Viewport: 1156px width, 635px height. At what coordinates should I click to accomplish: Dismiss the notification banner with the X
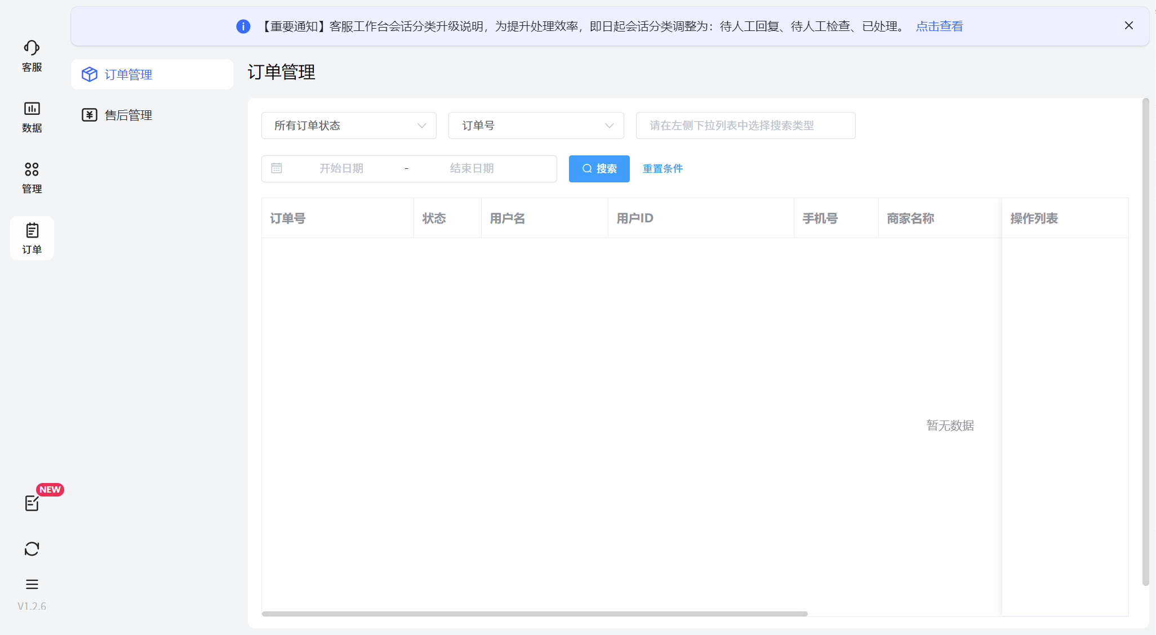point(1128,25)
